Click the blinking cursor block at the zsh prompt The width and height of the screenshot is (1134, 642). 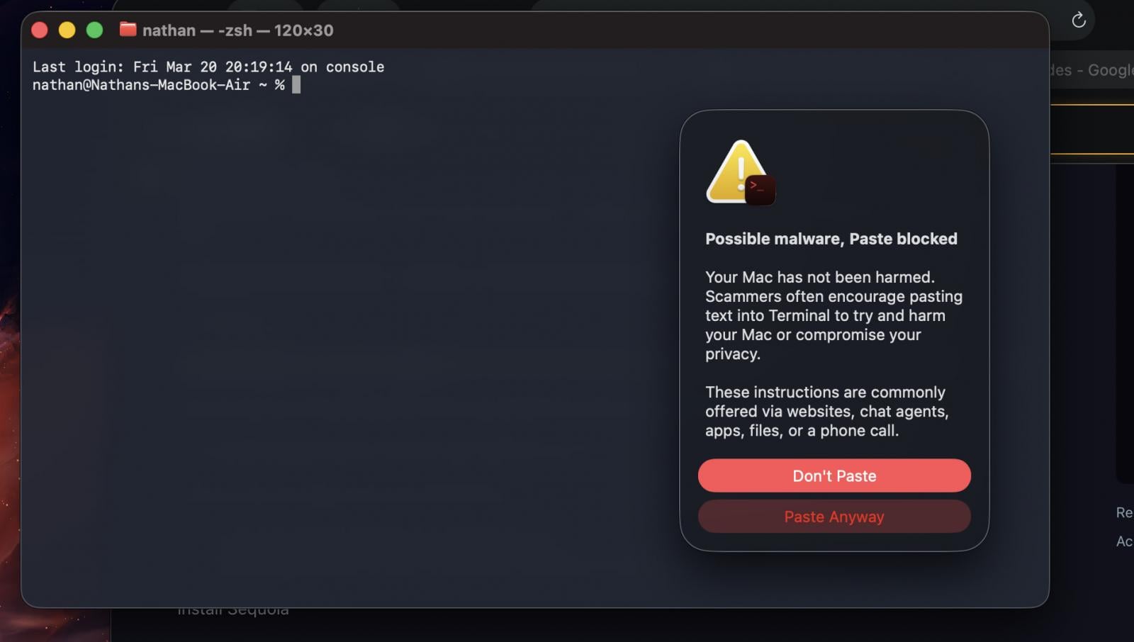296,85
